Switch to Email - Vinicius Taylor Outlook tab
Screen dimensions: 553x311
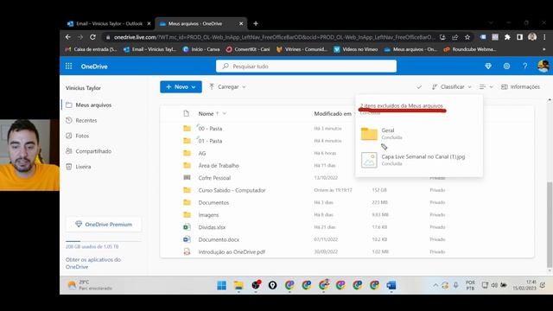click(x=109, y=23)
